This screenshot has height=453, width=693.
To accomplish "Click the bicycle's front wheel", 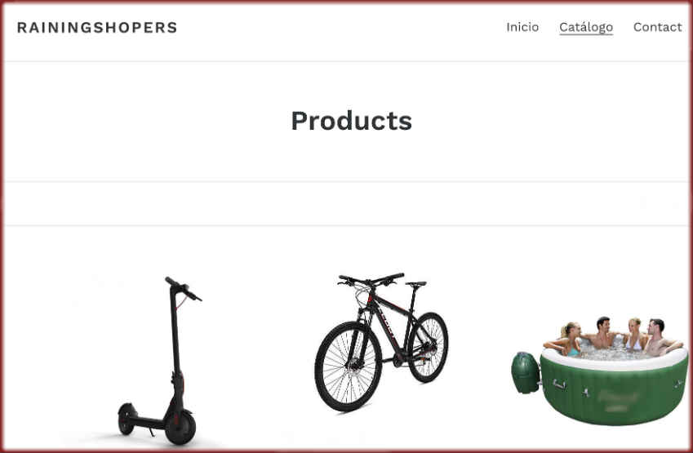I will pyautogui.click(x=348, y=366).
